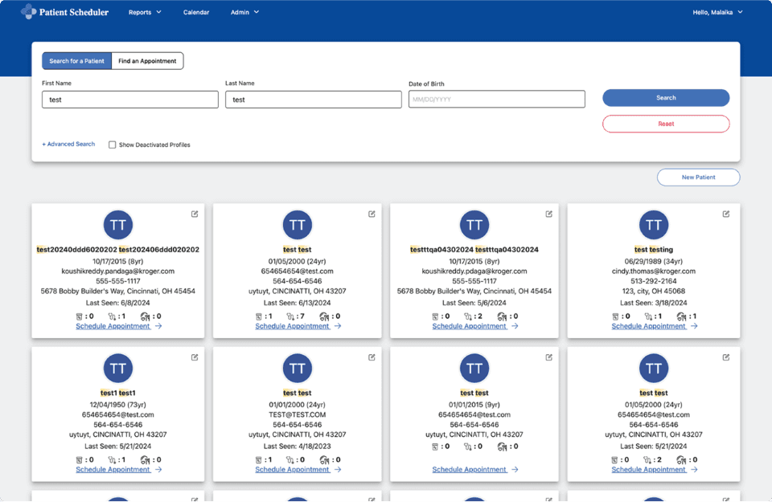Click the stethoscope icon on TEST@TEST.COM patient card

point(290,460)
